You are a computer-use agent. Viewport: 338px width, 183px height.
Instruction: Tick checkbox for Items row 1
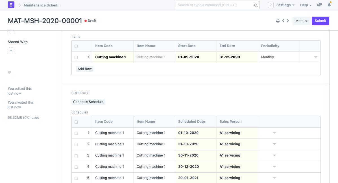76,57
